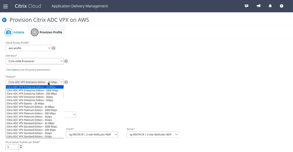The image size is (293, 152).
Task: Expand the Server security group dropdown
Action: coord(152,135)
